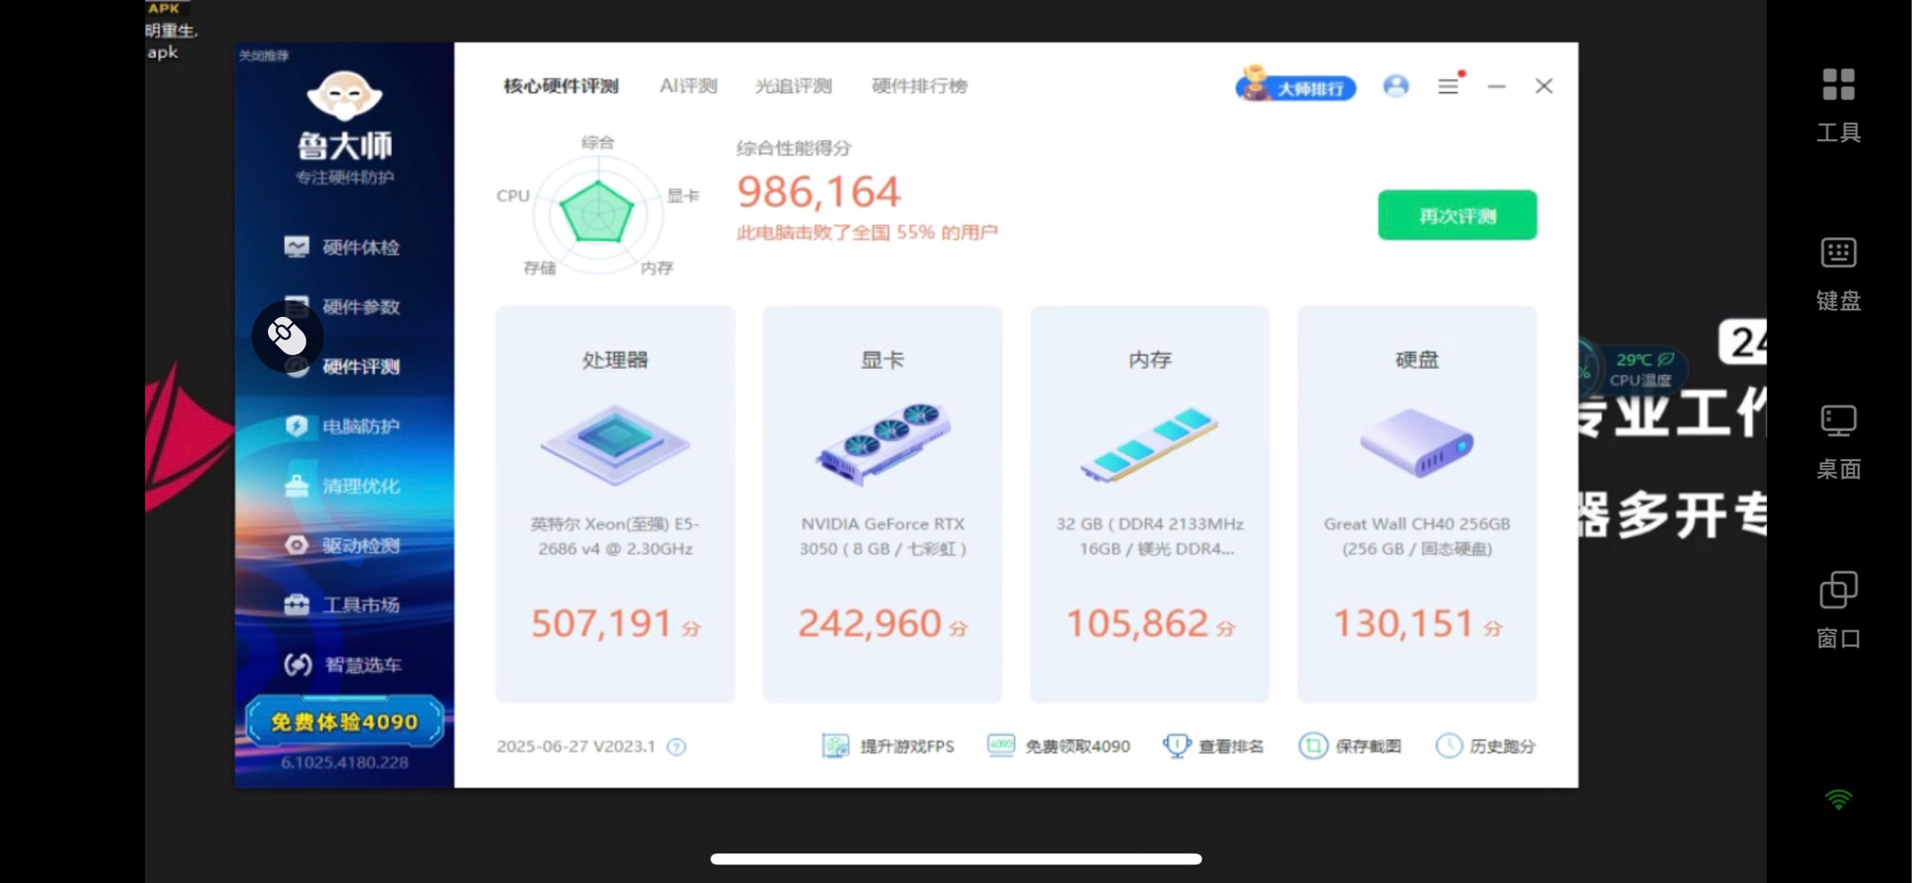Click the Xeon E5-2686 v4 description
The image size is (1912, 883).
(x=615, y=537)
